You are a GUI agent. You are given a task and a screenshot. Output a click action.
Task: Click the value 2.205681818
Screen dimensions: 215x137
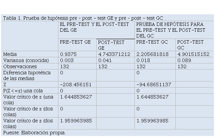(x=152, y=54)
